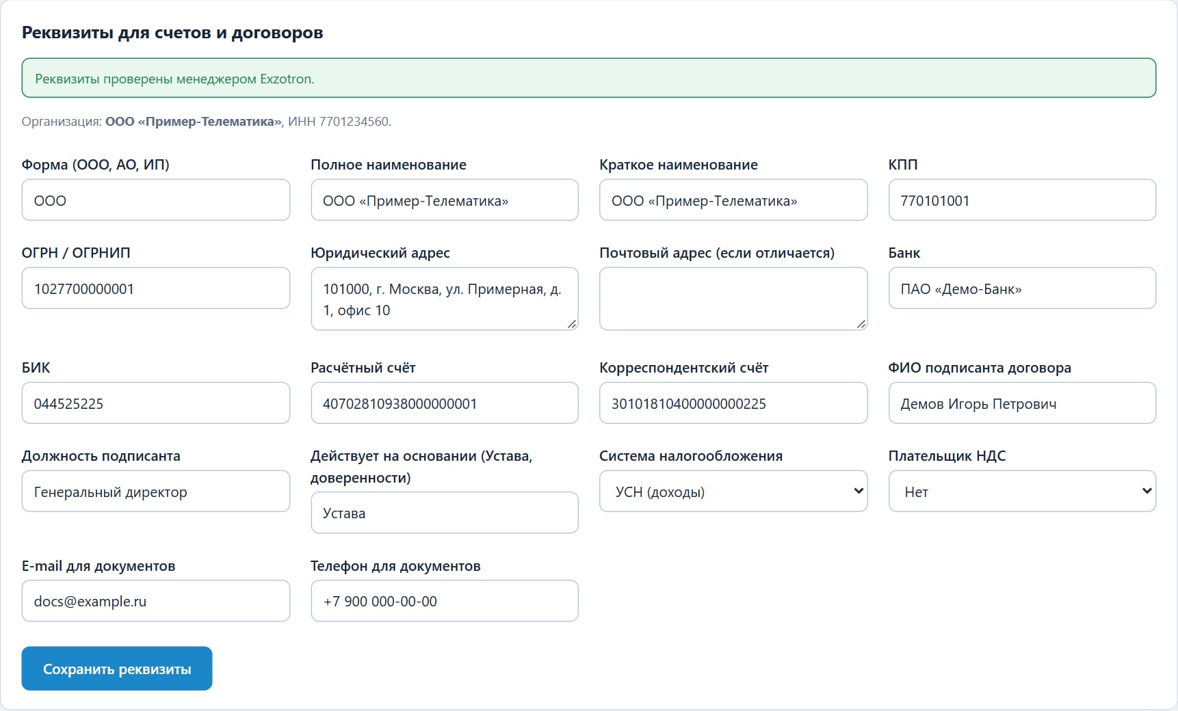Click the green Реквизиты проверены менеджером banner

[x=589, y=78]
